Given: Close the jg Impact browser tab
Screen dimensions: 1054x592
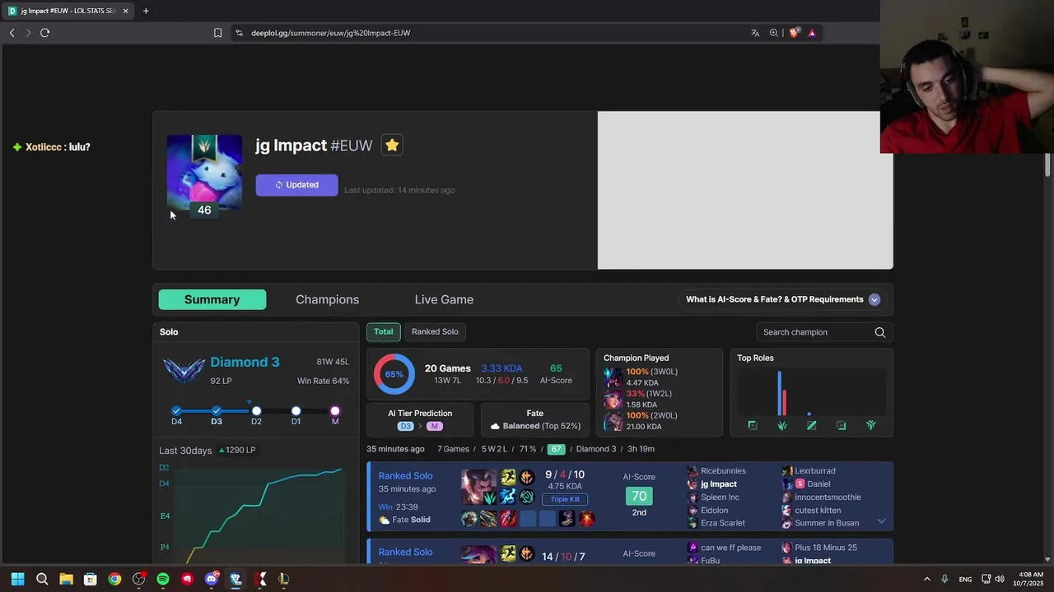Looking at the screenshot, I should click(x=125, y=11).
